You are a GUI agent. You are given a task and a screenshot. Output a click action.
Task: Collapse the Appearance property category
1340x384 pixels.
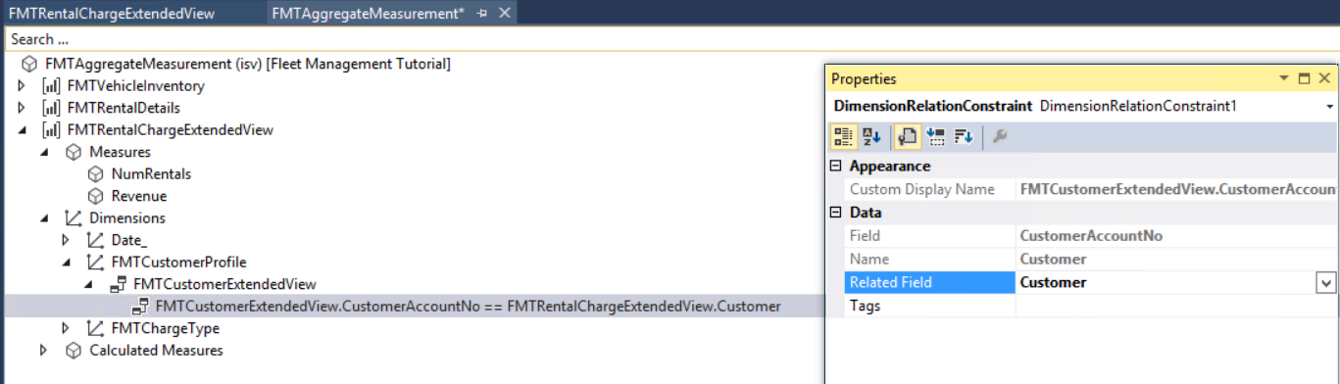pos(836,166)
